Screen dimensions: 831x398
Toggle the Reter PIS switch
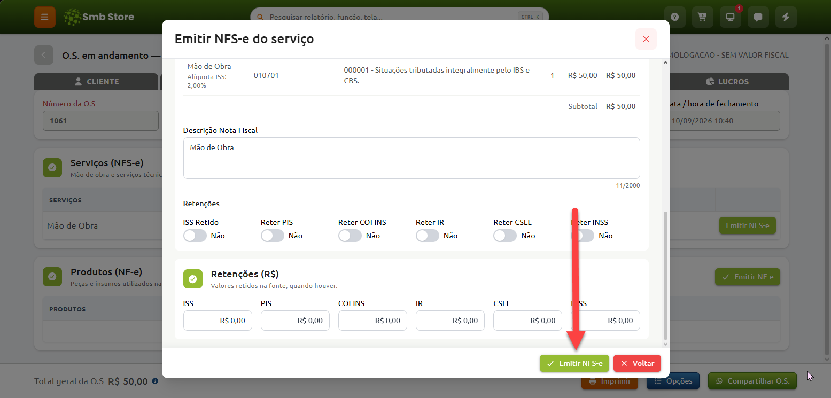273,236
